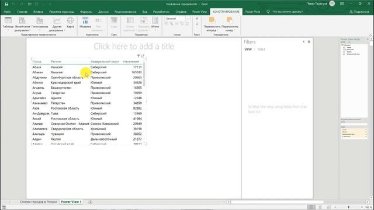Switch to the Вставка ribbon tab
This screenshot has width=374, height=210.
coord(39,12)
